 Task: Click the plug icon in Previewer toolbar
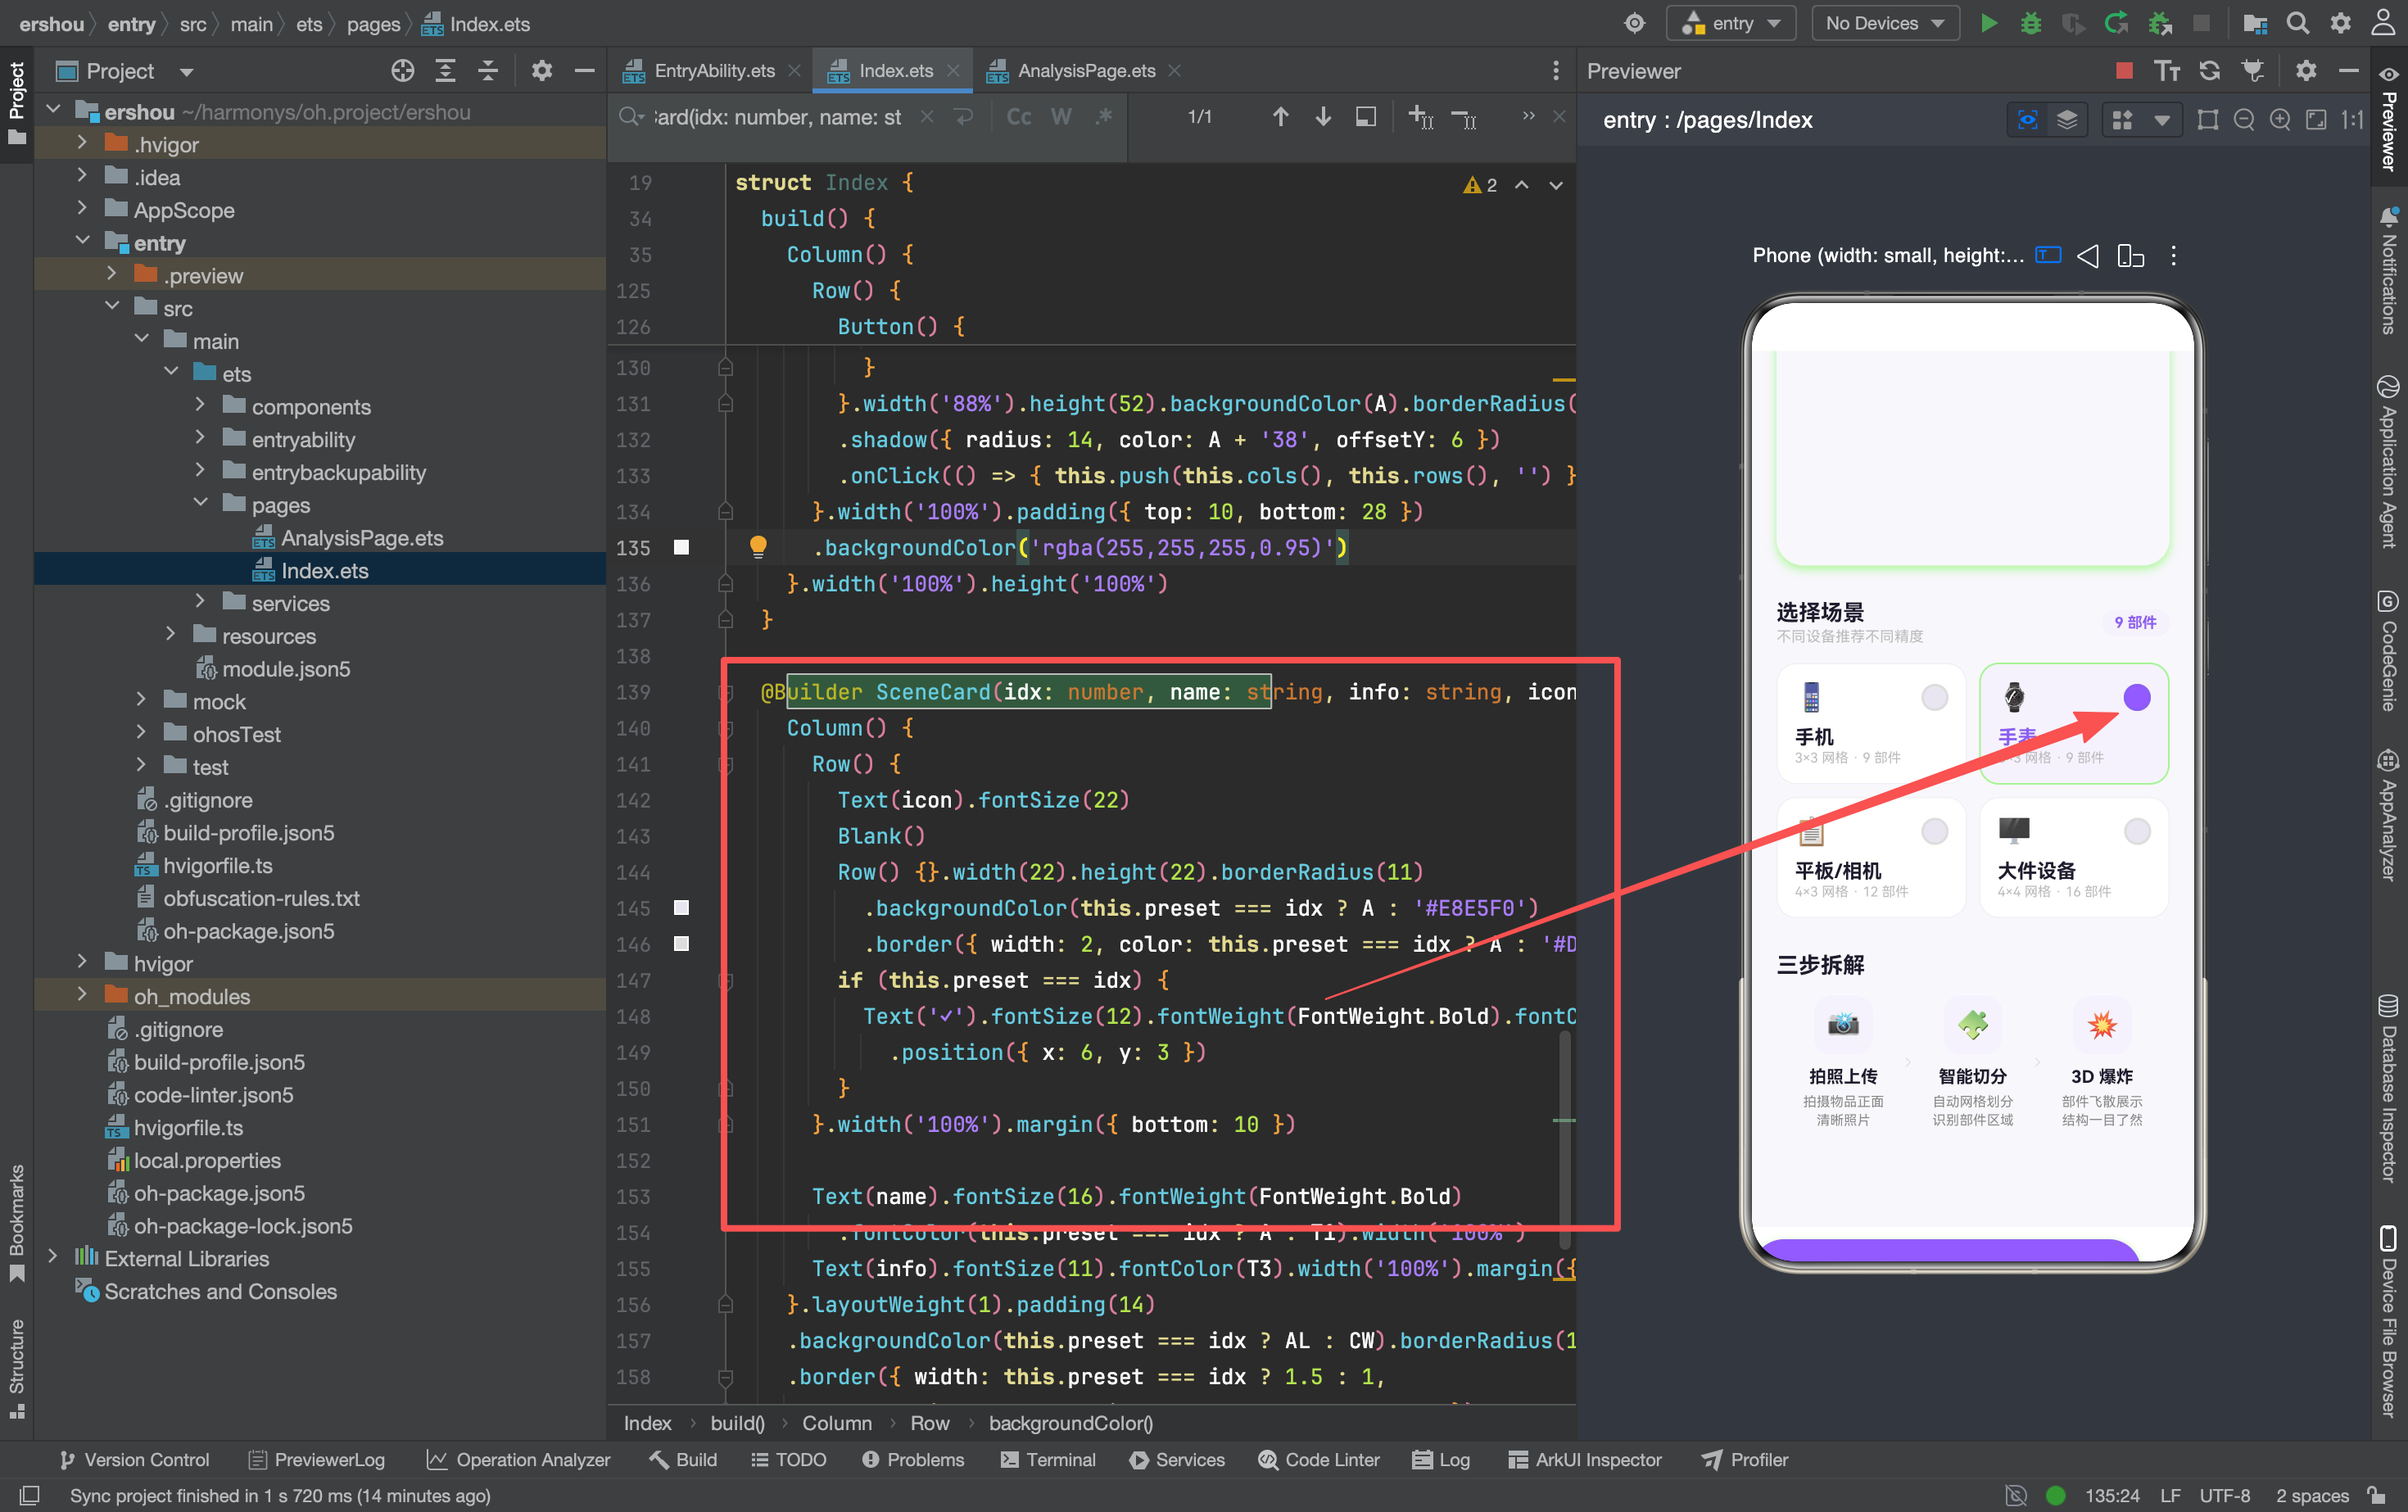click(x=2253, y=70)
